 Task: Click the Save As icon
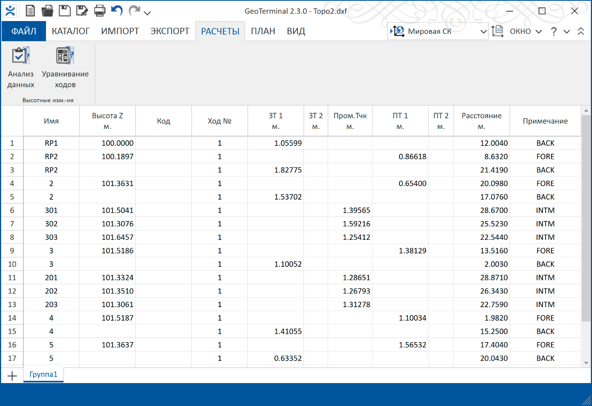click(x=82, y=11)
